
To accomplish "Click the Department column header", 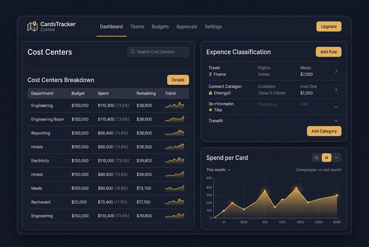I will point(42,93).
